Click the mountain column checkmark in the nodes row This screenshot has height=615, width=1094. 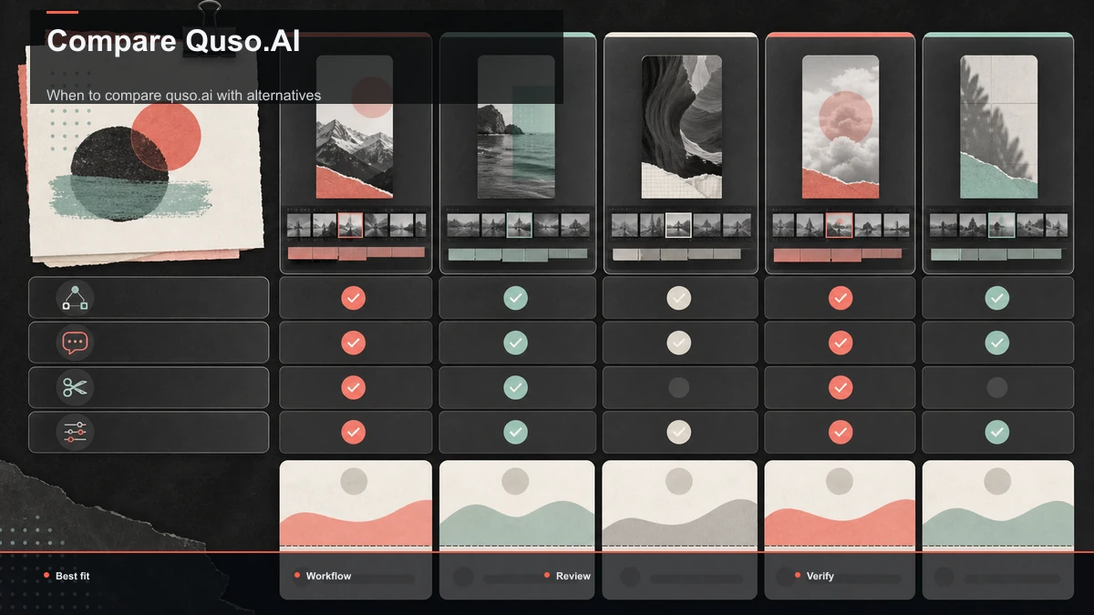pyautogui.click(x=353, y=298)
